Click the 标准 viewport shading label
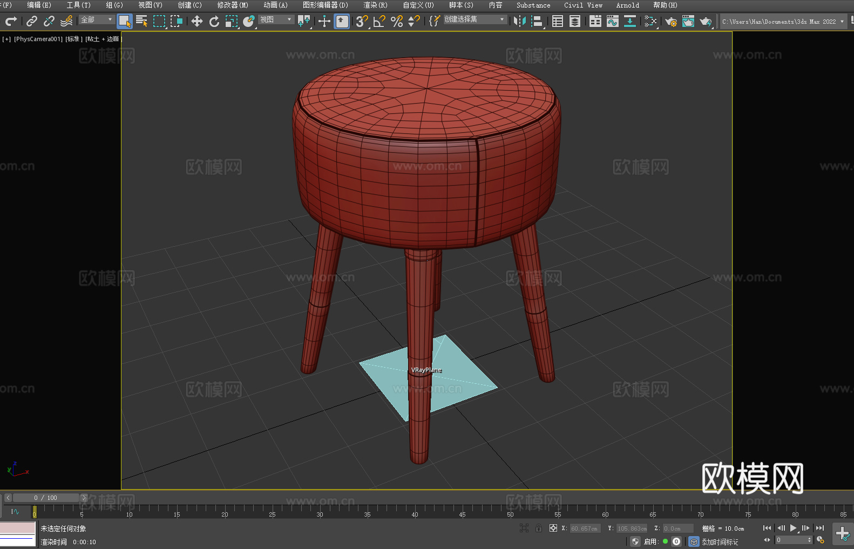Screen dimensions: 854x549 (74, 39)
